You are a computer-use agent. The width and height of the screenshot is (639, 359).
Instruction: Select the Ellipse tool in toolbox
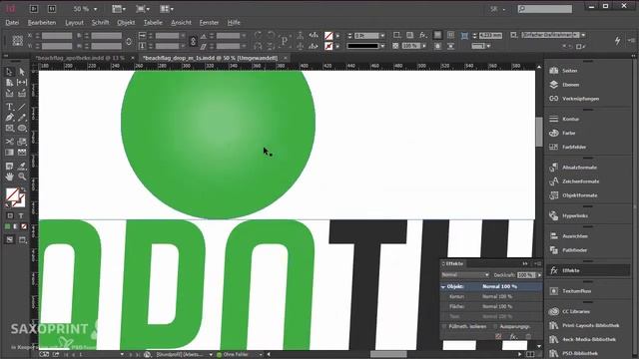coord(22,129)
